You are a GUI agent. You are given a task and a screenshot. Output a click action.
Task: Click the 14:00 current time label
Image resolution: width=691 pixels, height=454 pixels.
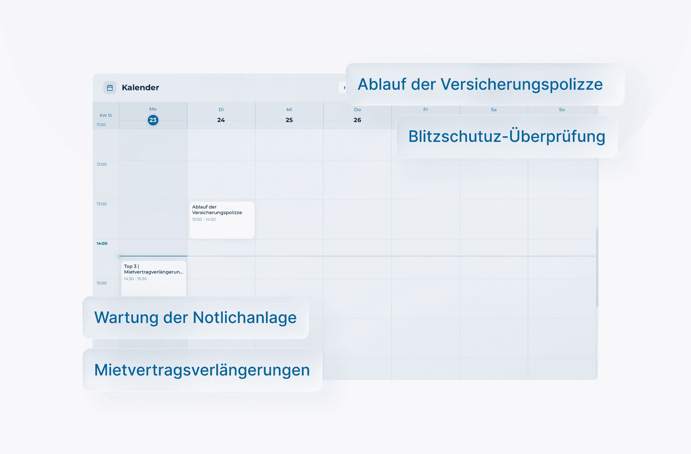[102, 243]
